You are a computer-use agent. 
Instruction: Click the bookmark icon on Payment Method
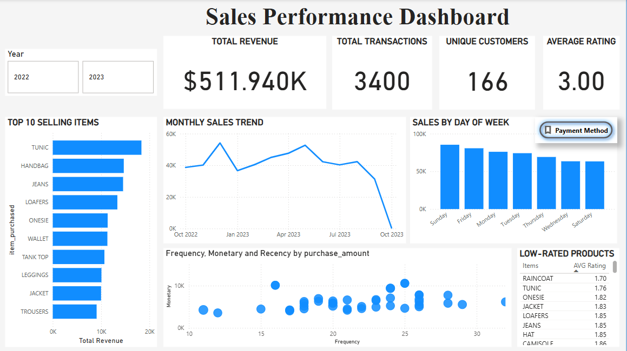point(548,130)
